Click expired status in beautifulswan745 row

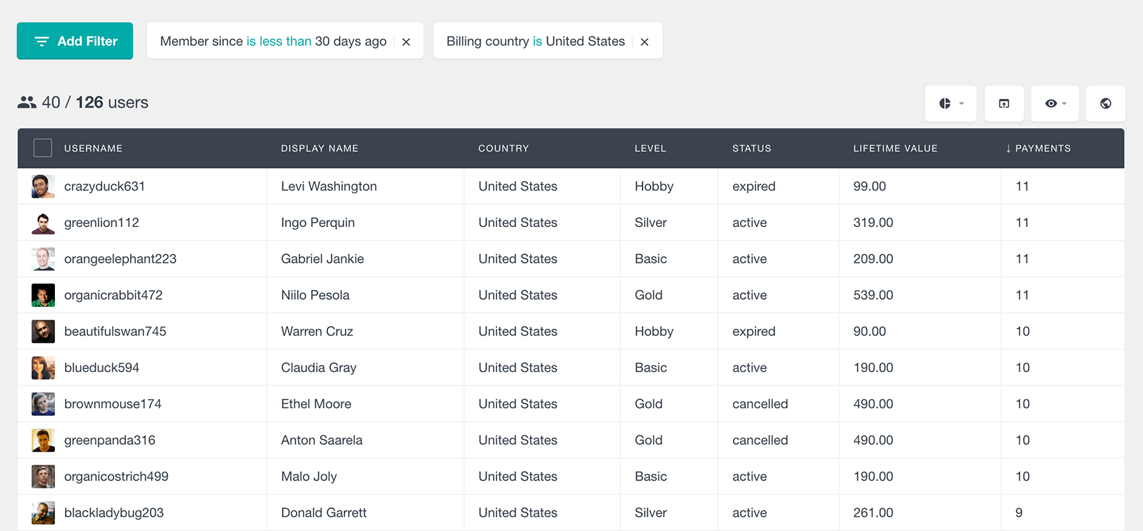tap(754, 331)
